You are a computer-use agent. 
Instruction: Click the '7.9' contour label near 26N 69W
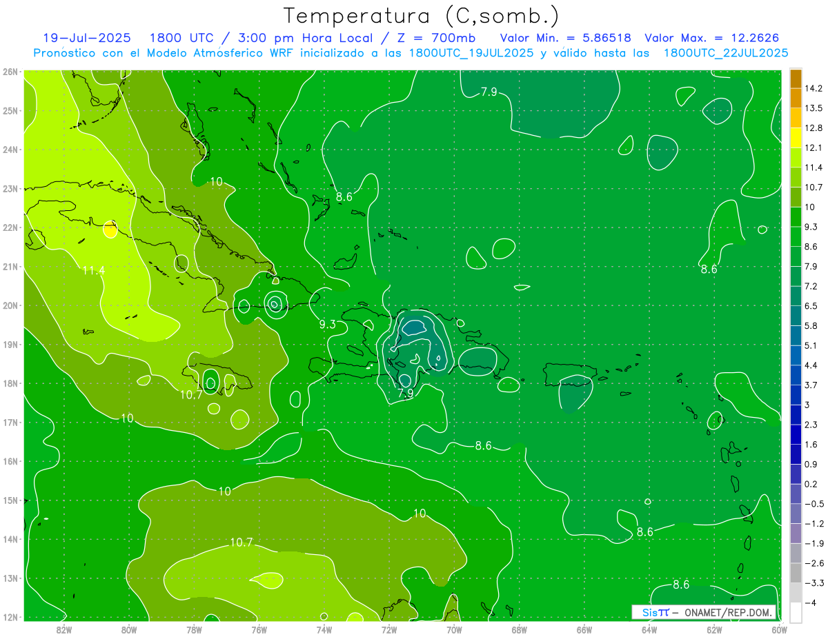(489, 92)
